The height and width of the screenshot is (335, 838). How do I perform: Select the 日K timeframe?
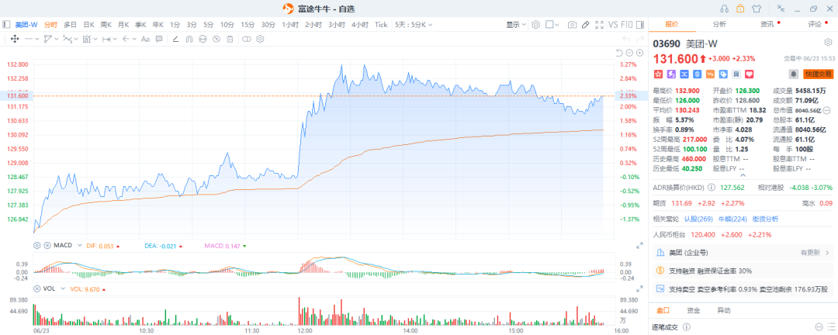click(x=88, y=25)
